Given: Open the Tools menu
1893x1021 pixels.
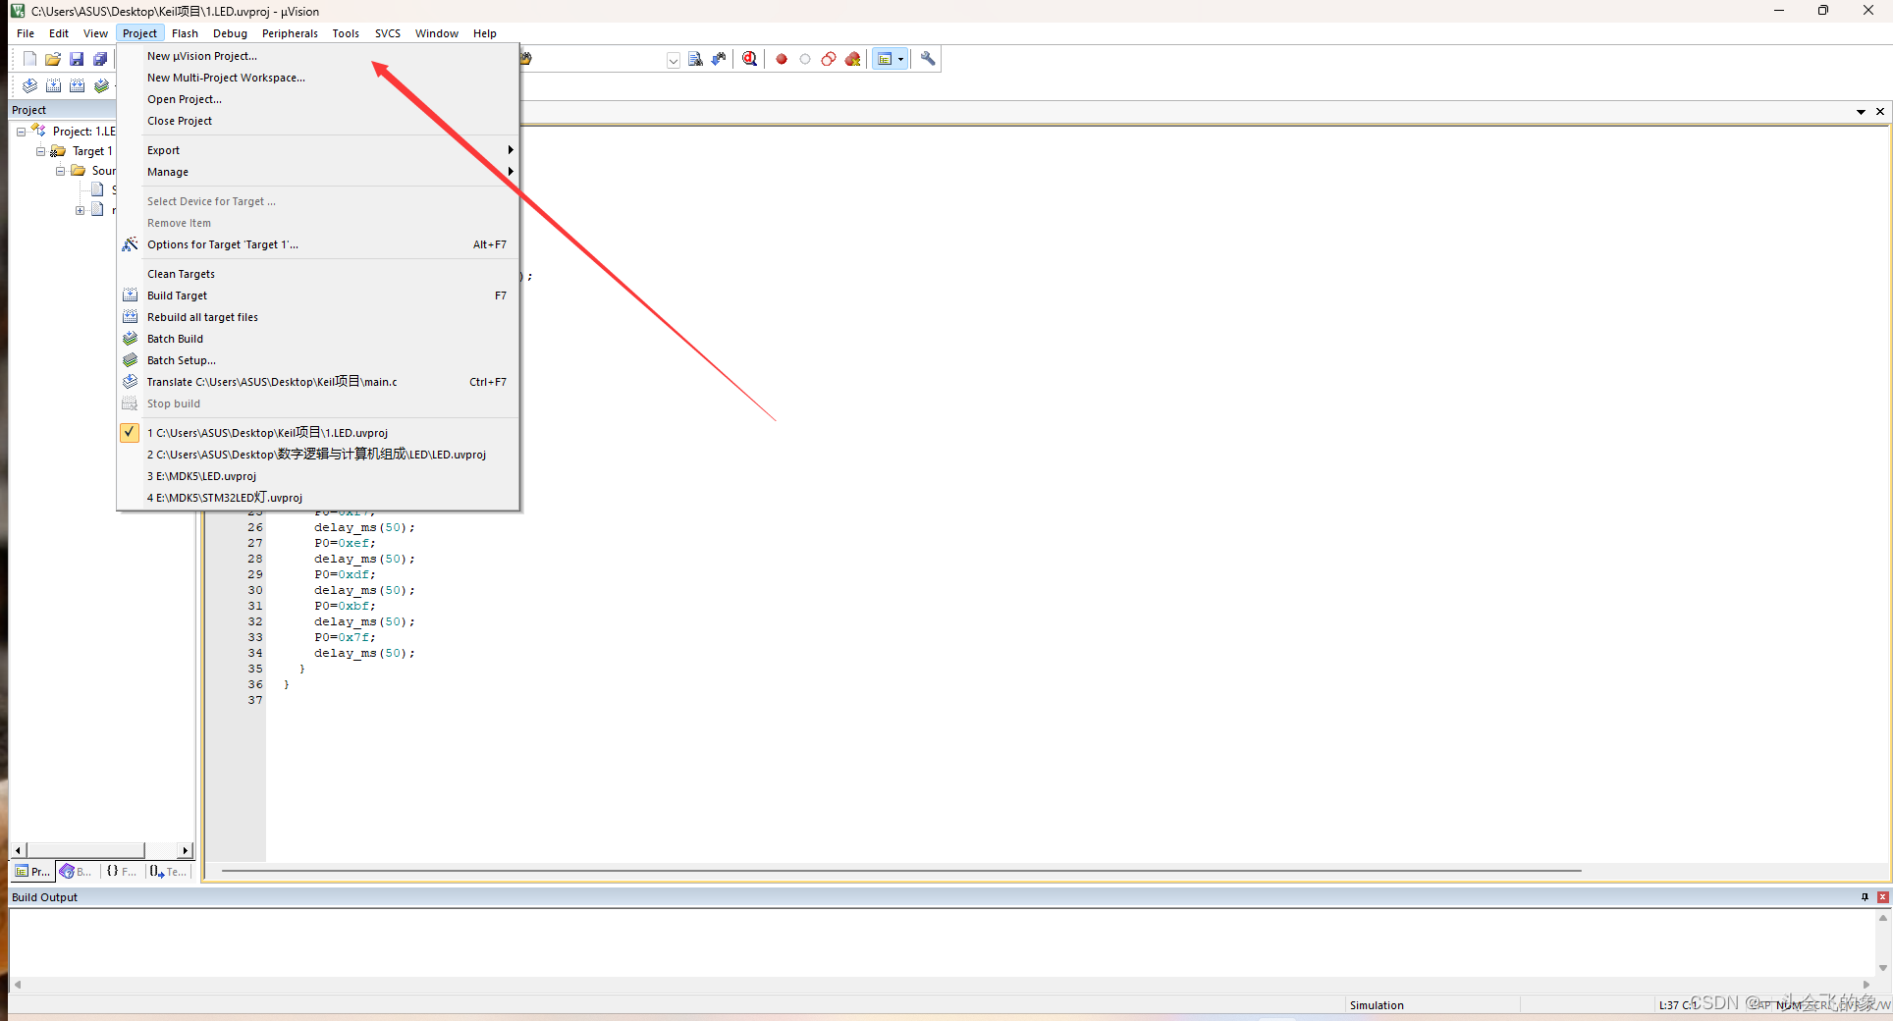Looking at the screenshot, I should (346, 33).
